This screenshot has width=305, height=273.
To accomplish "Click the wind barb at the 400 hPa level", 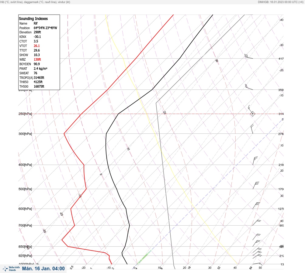I will tap(255, 161).
